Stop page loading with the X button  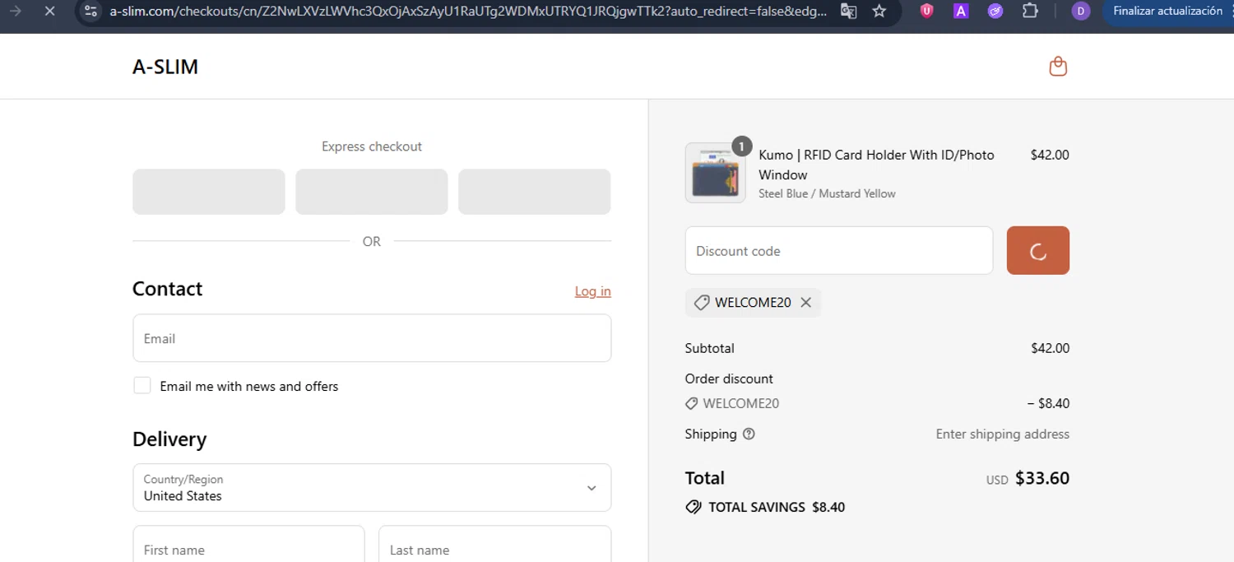coord(49,12)
